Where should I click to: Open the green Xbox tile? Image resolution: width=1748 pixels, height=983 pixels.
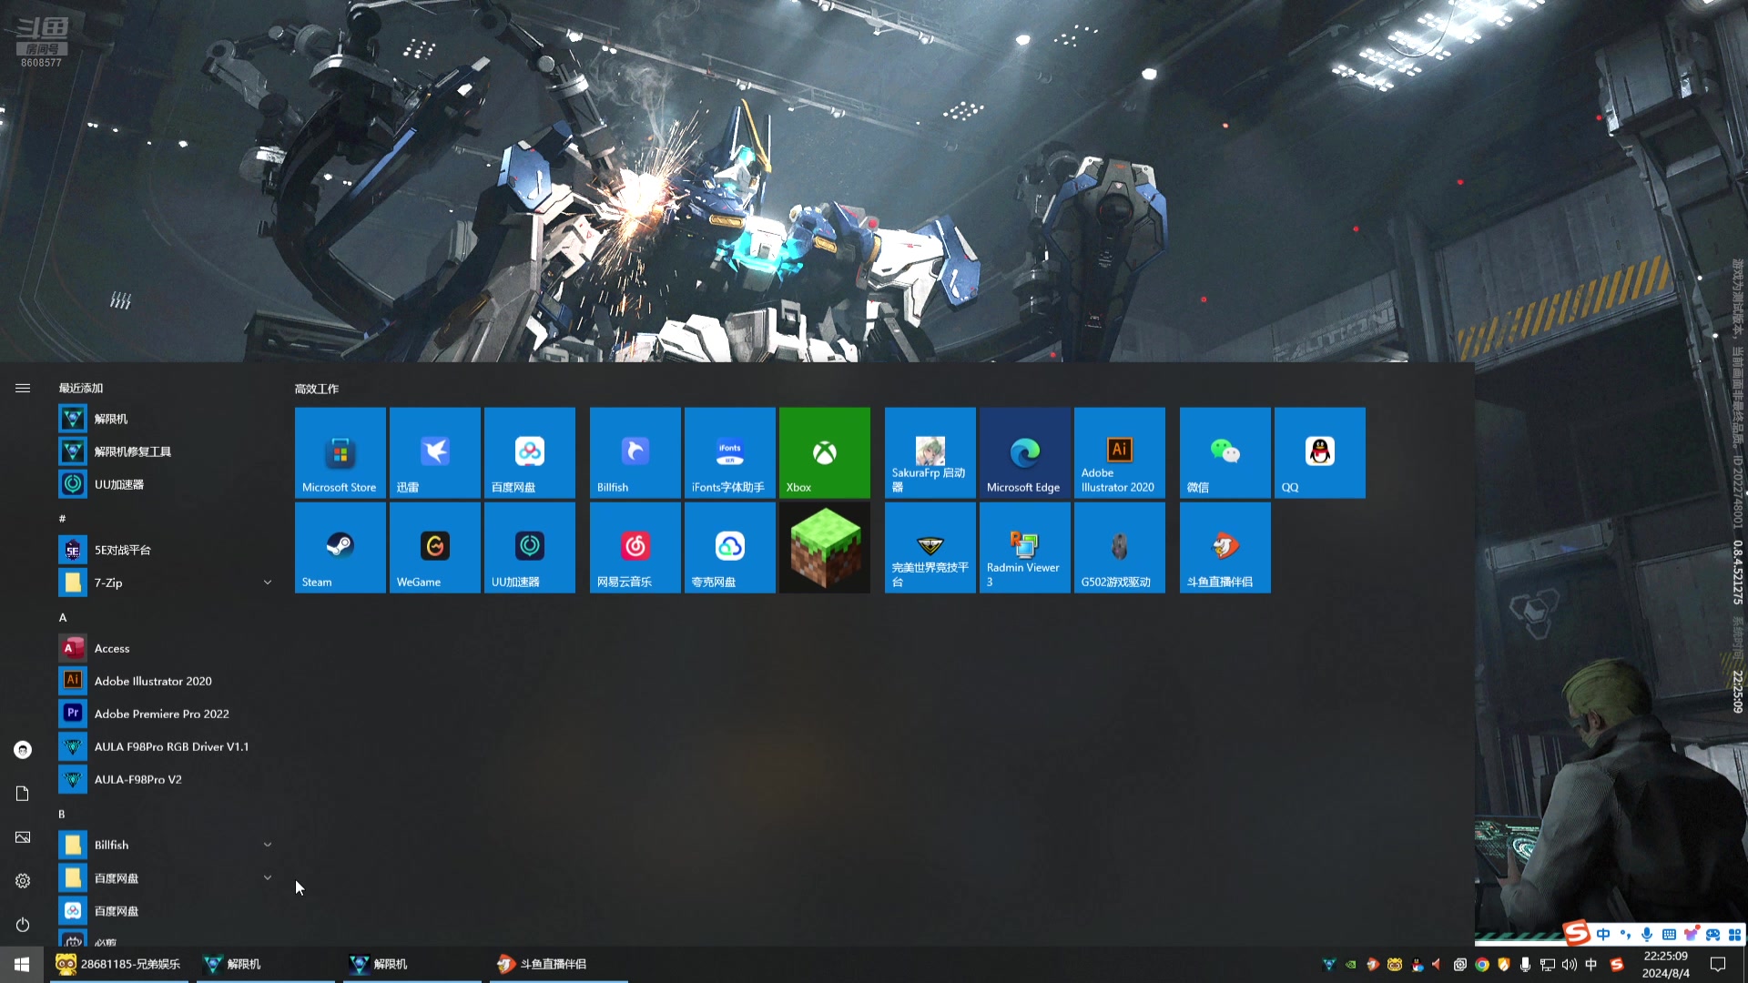coord(824,452)
